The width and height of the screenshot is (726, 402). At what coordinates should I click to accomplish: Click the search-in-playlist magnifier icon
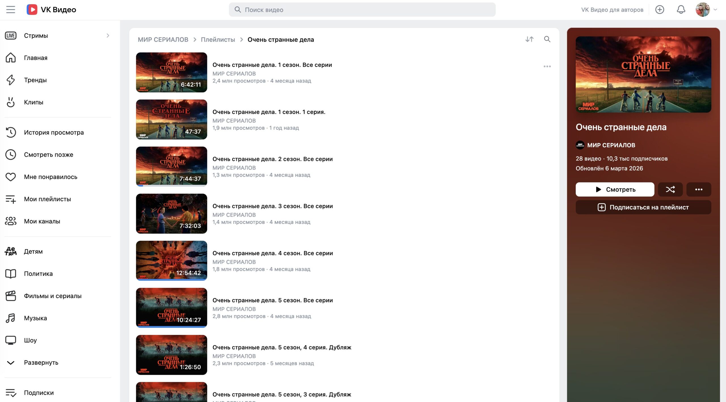click(x=547, y=39)
